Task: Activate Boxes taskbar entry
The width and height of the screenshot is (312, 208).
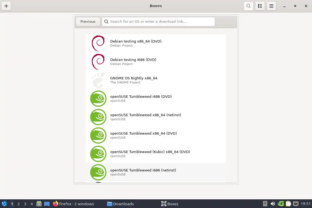Action: (x=170, y=204)
